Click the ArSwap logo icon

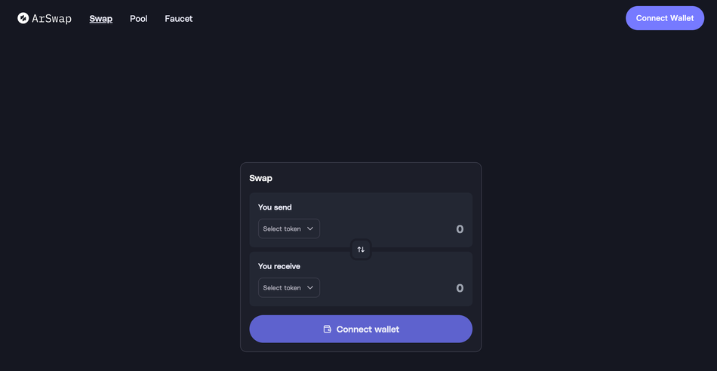(23, 18)
